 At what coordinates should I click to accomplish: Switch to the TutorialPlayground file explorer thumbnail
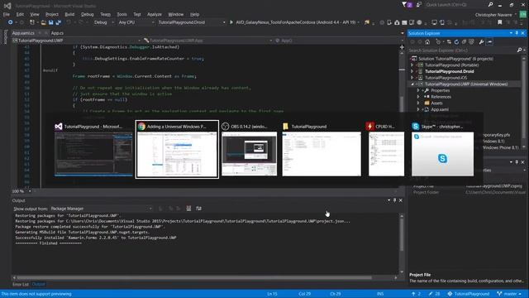point(322,149)
